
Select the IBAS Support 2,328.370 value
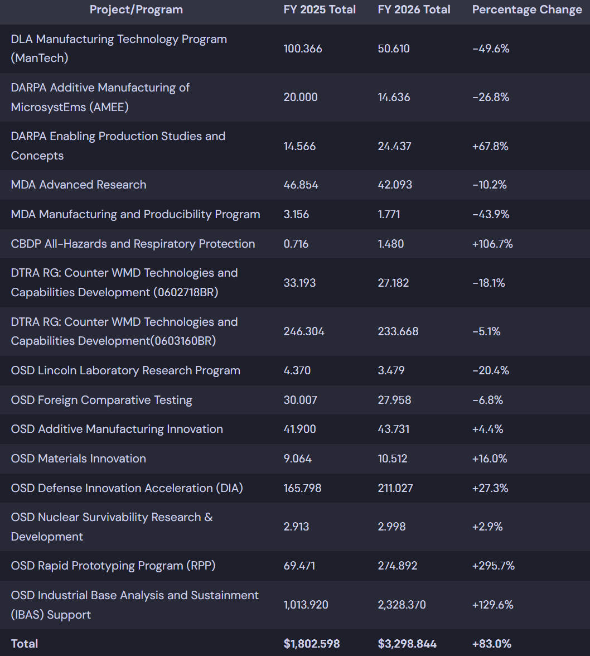pos(401,605)
